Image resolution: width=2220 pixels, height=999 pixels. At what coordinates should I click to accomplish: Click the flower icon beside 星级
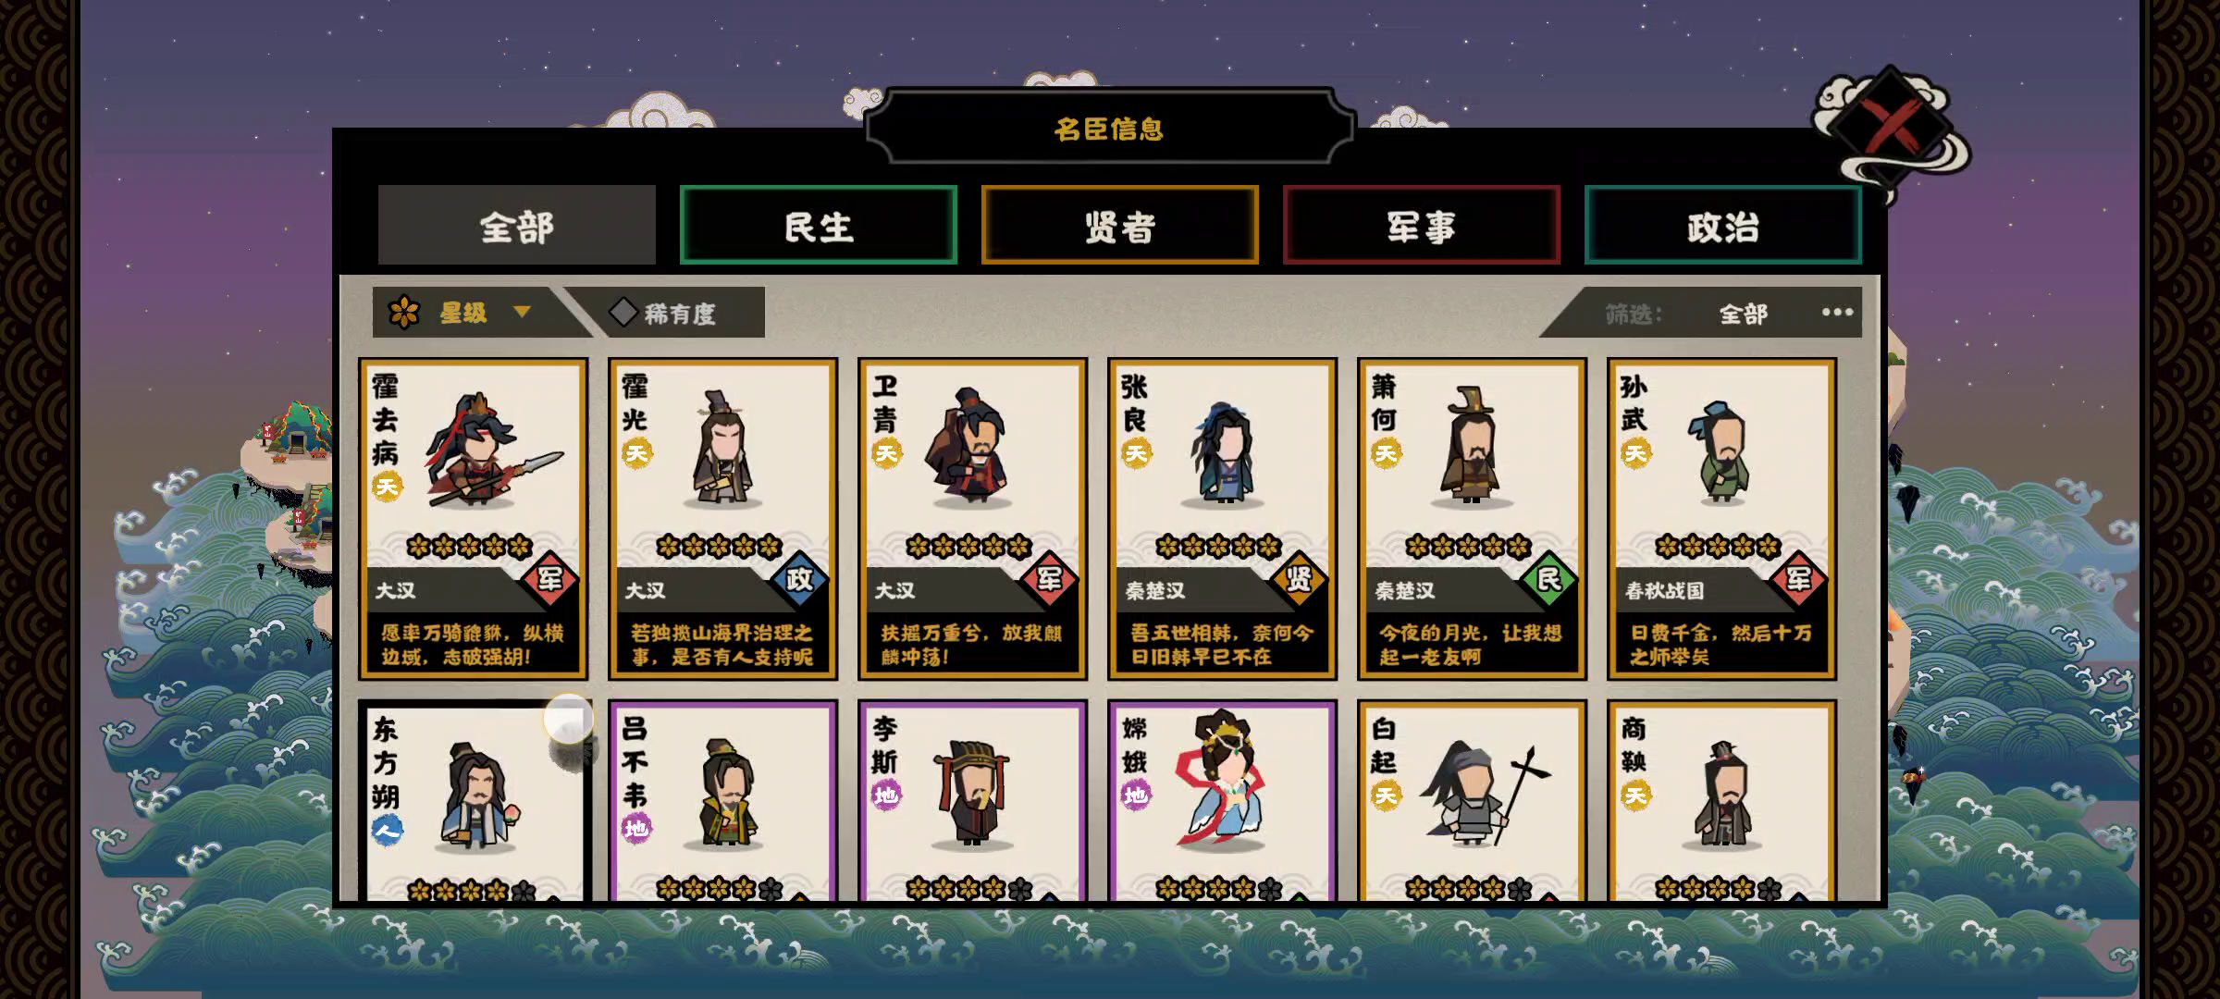pyautogui.click(x=404, y=313)
